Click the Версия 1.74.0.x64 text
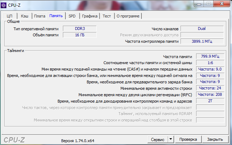Image resolution: width=232 pixels, height=145 pixels. tap(78, 141)
